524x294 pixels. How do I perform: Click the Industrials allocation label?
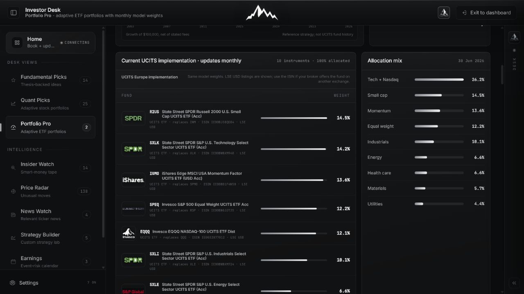pos(378,142)
